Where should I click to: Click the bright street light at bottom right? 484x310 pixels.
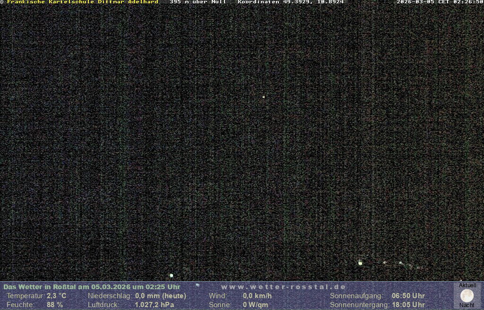[360, 263]
